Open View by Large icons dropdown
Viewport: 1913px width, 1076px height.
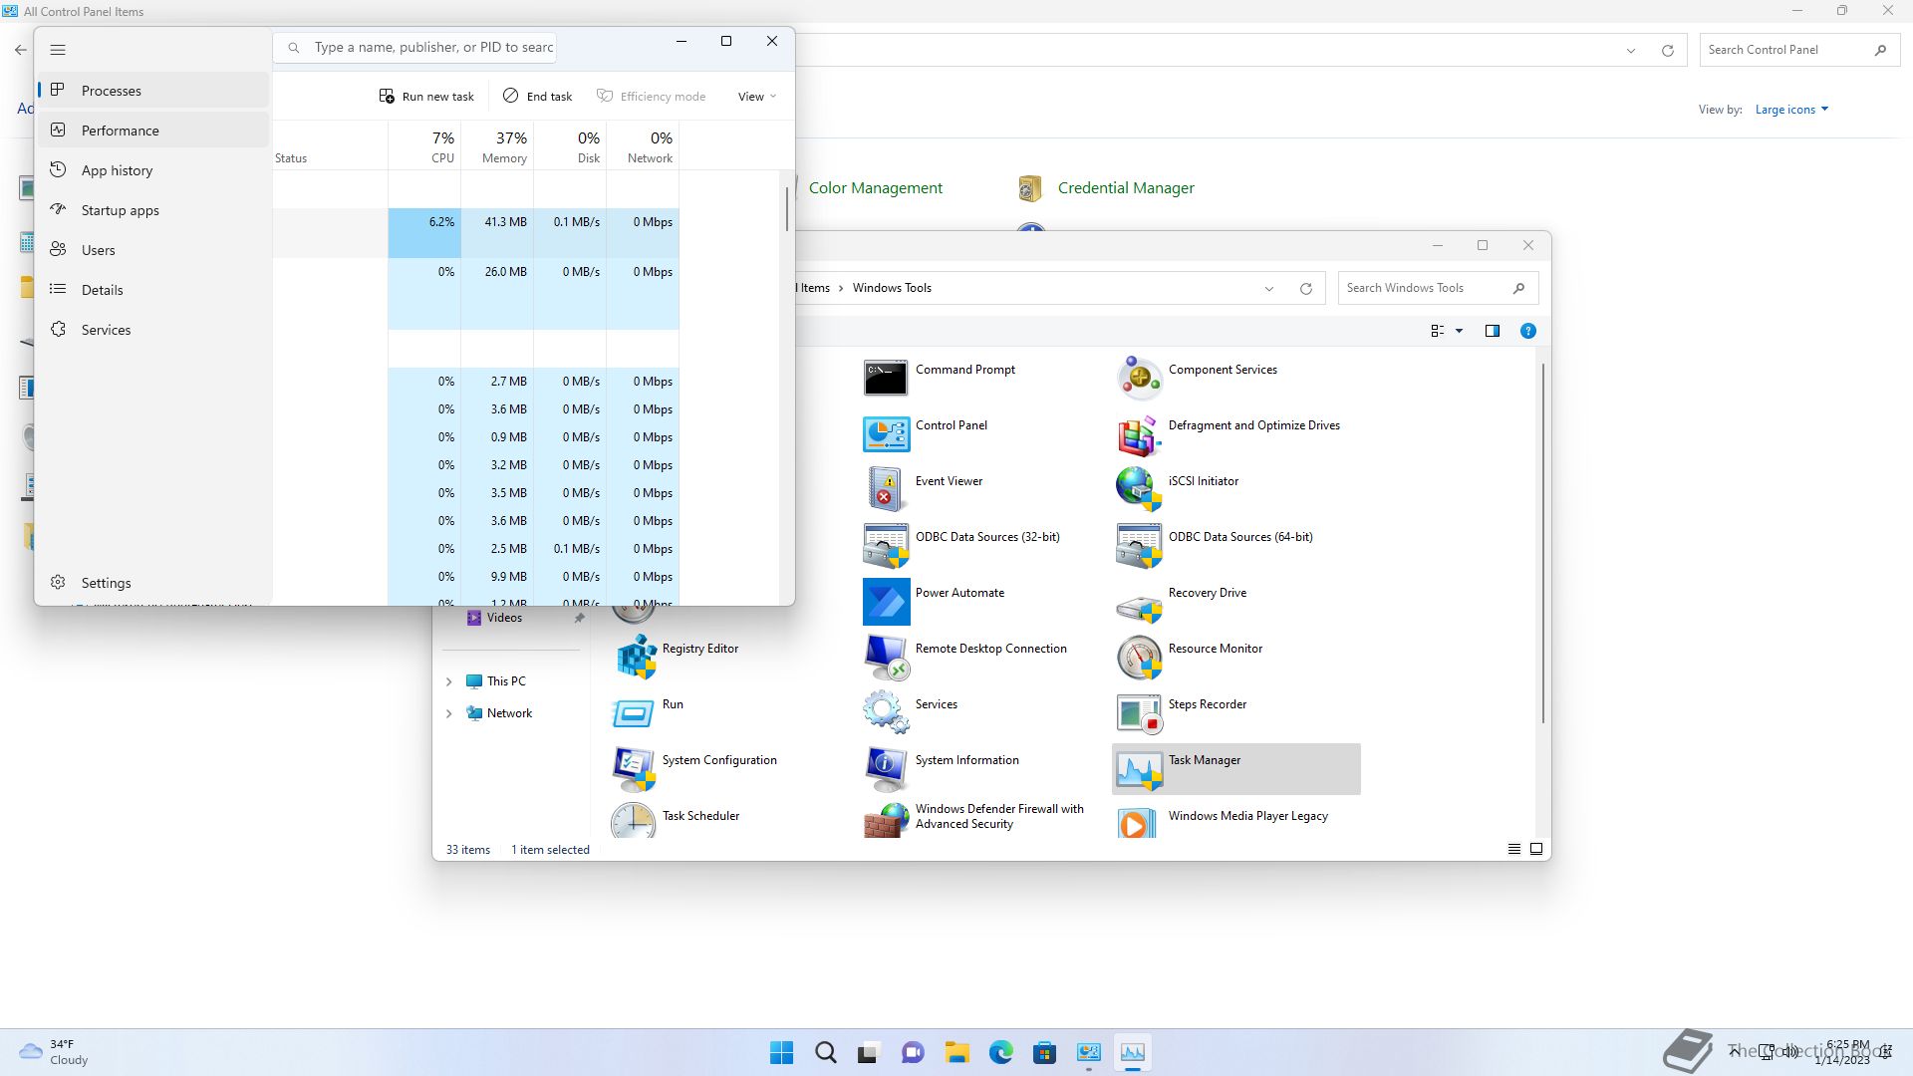(1791, 110)
